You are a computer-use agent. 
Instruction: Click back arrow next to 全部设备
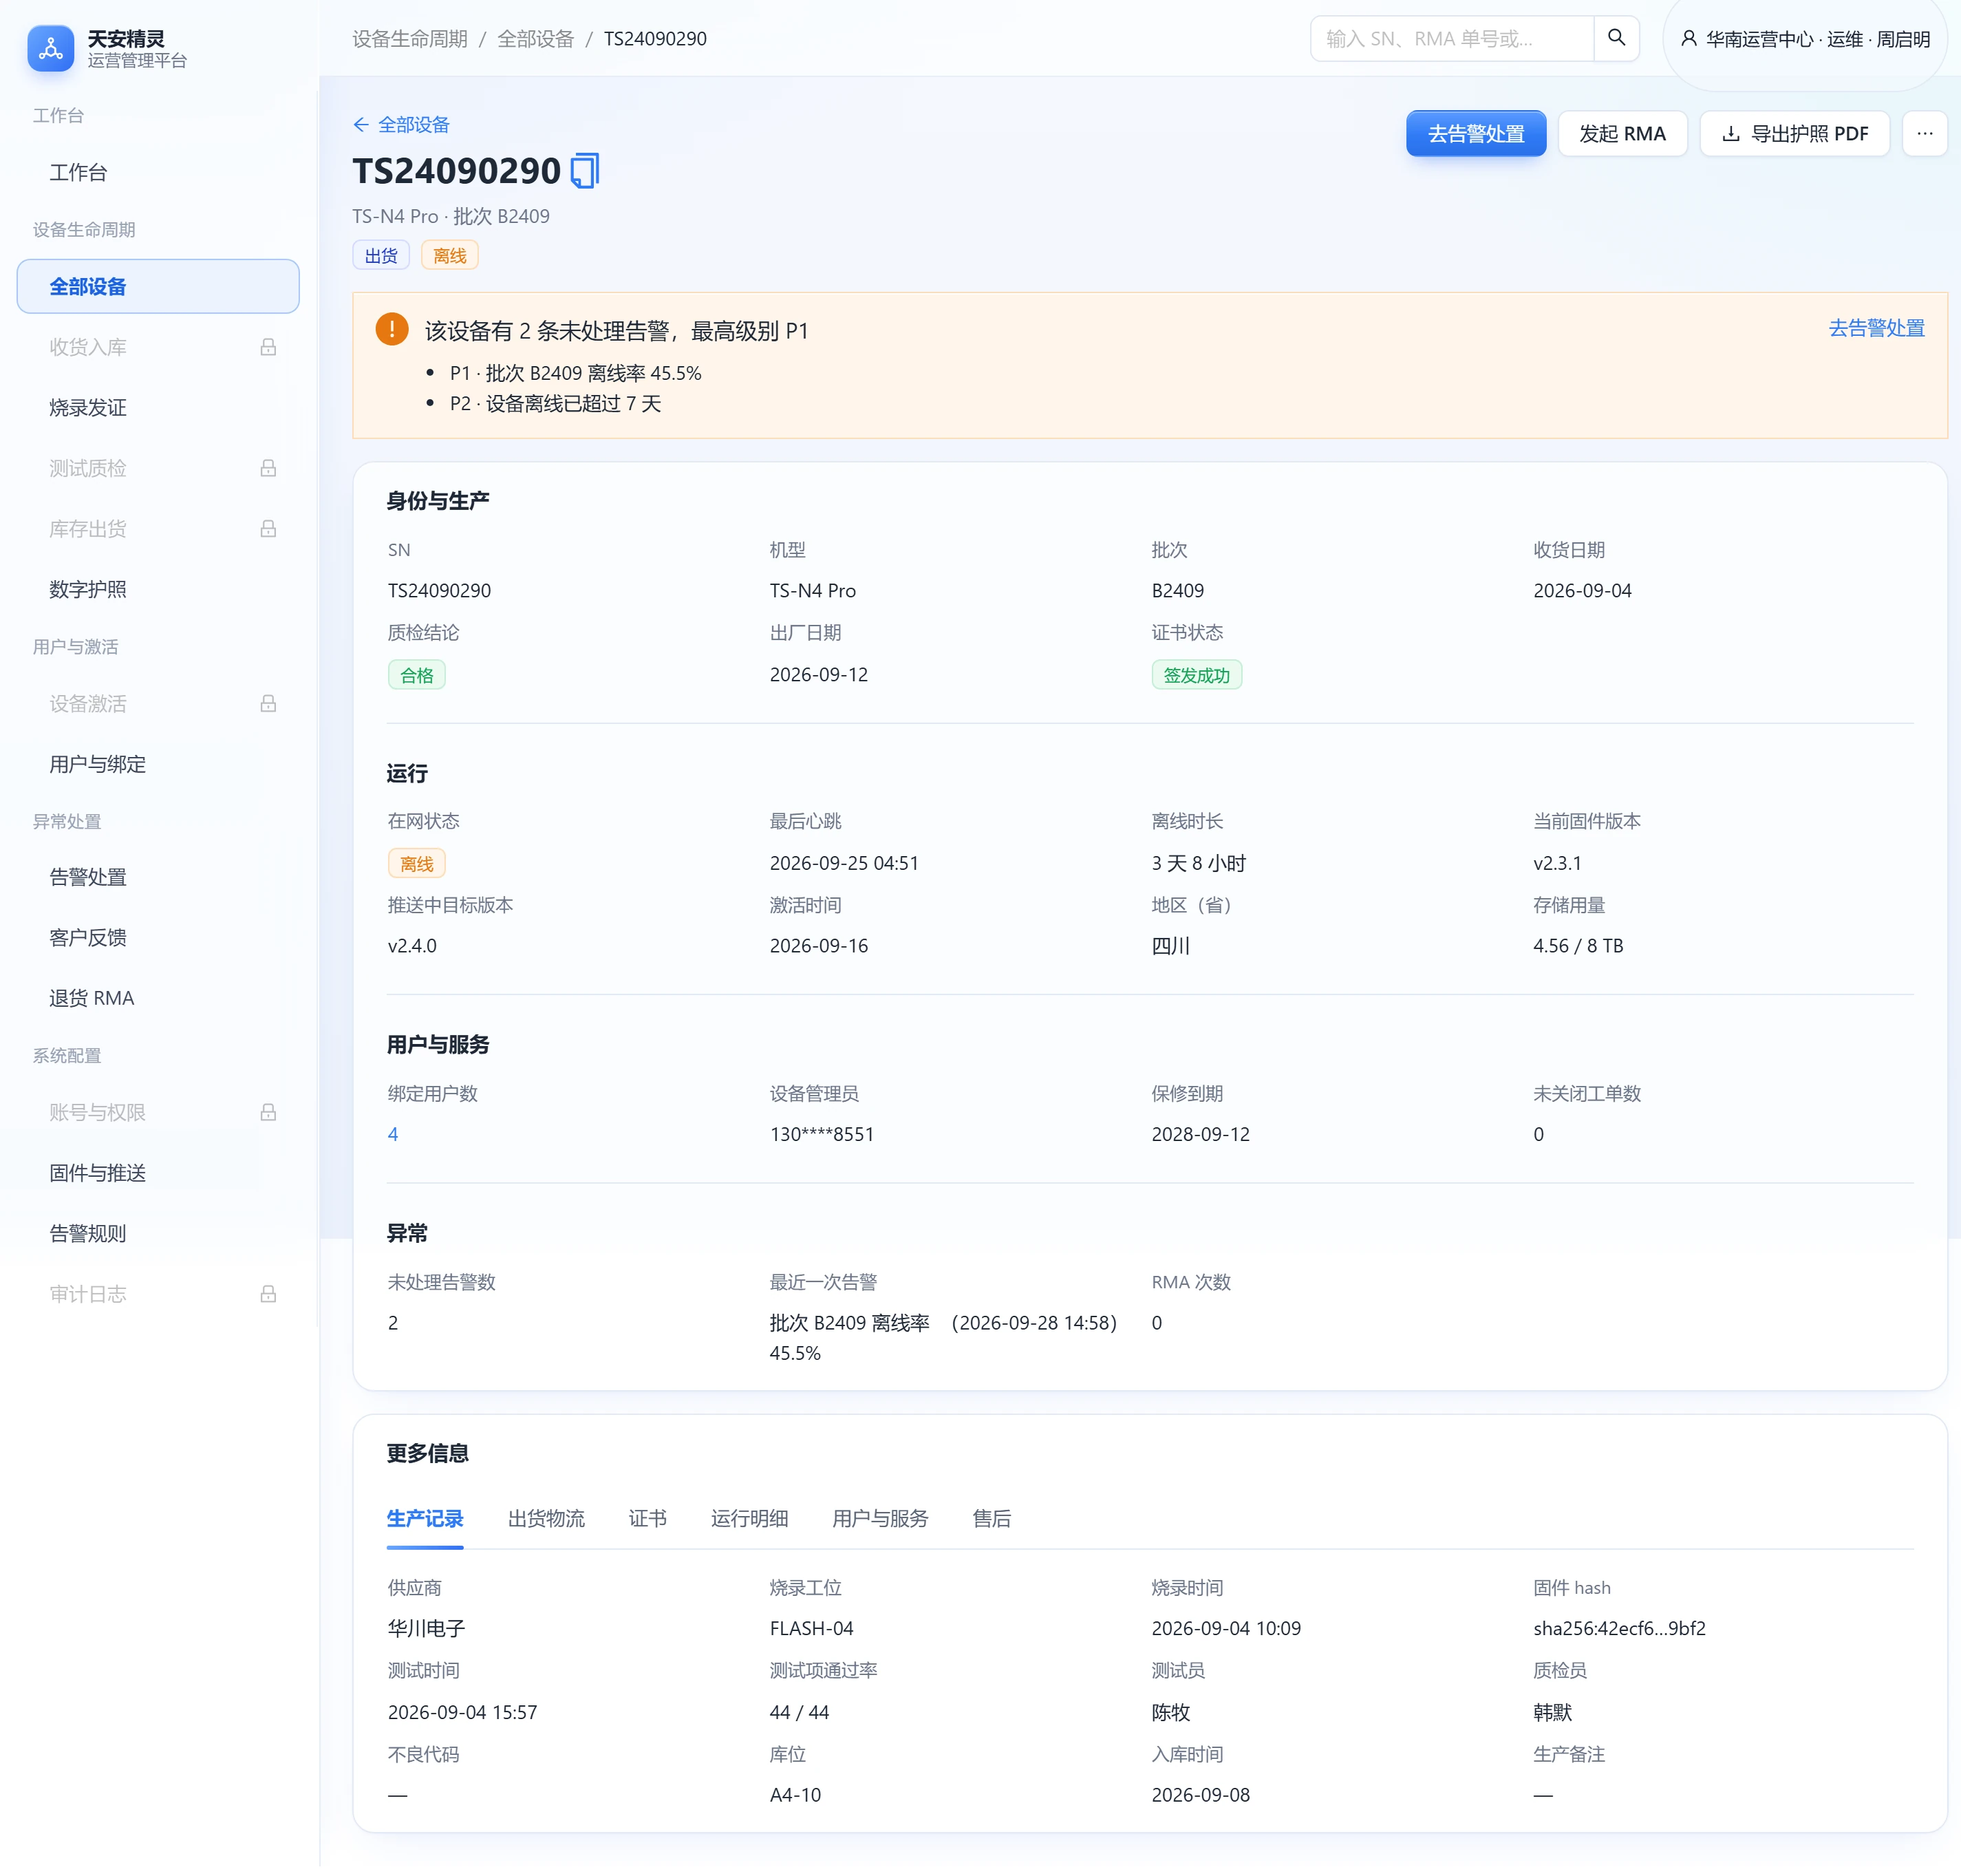361,124
